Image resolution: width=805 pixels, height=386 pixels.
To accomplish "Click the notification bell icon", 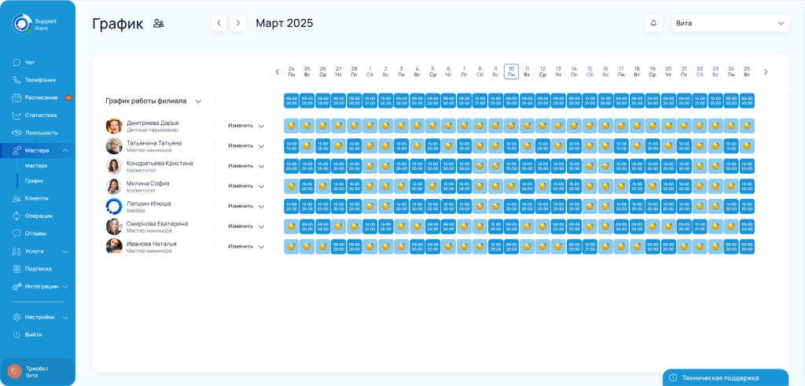I will [652, 24].
